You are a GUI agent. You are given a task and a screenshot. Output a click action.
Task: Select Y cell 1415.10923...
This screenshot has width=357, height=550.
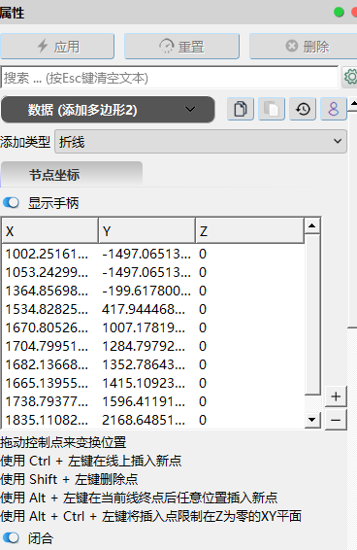146,383
